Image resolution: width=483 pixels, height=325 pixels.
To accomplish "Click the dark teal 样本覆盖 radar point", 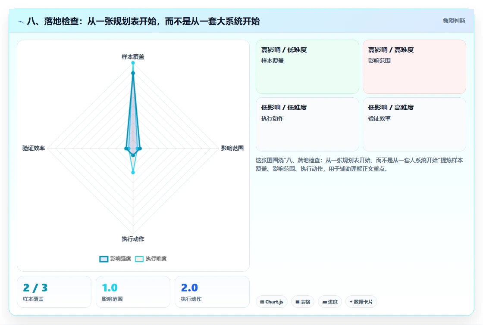I will point(133,73).
